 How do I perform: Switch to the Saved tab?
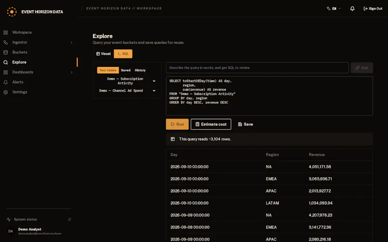point(126,70)
